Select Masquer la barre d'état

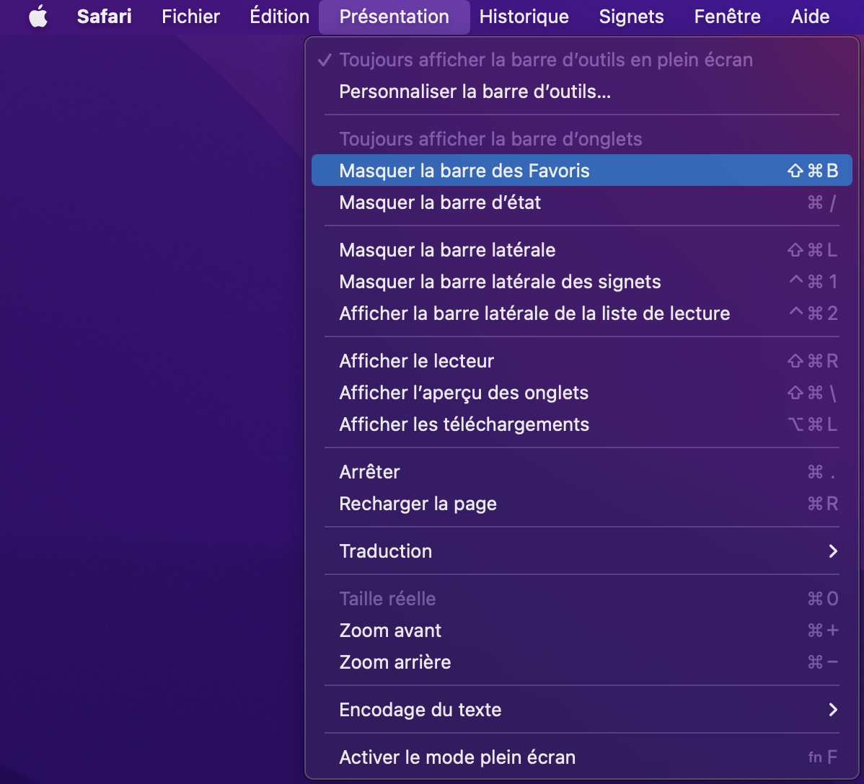tap(582, 202)
